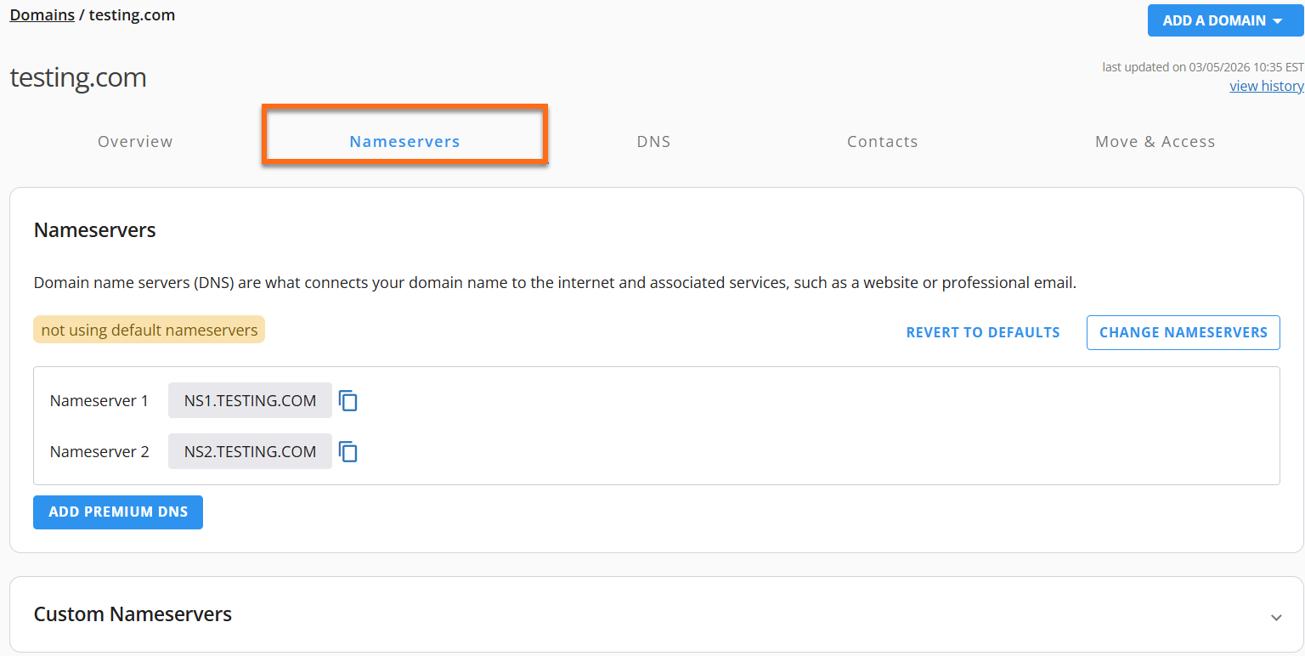The width and height of the screenshot is (1305, 656).
Task: Click the last updated timestamp text
Action: [x=1203, y=66]
